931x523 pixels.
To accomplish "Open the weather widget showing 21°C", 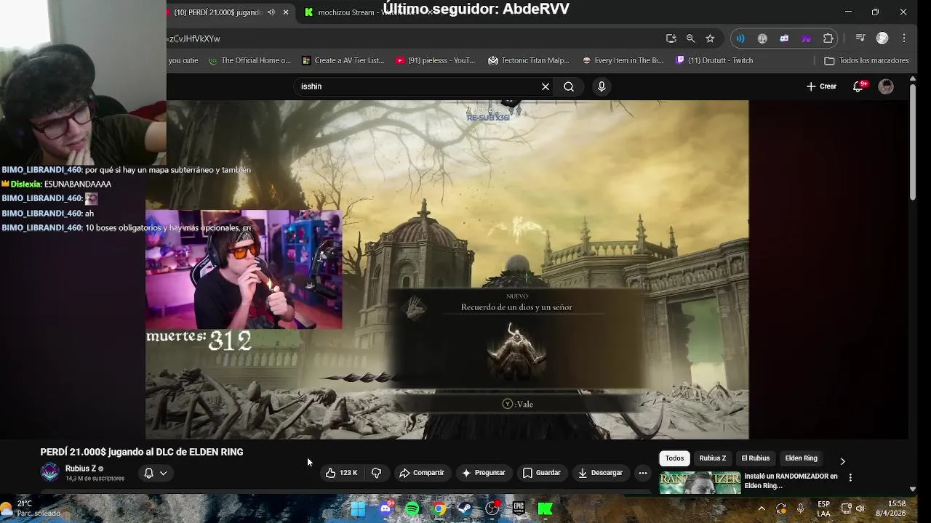I will pos(31,508).
